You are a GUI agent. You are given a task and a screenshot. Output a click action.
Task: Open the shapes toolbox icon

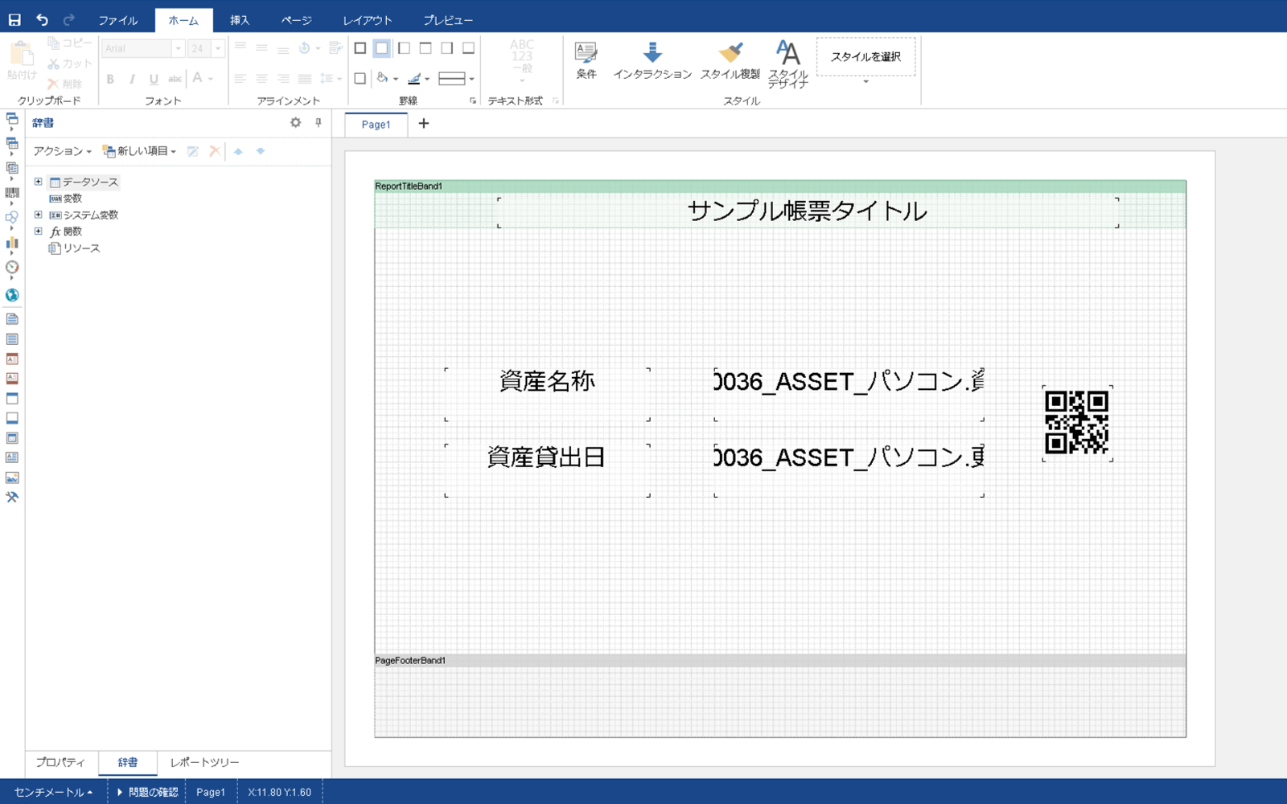pos(12,217)
